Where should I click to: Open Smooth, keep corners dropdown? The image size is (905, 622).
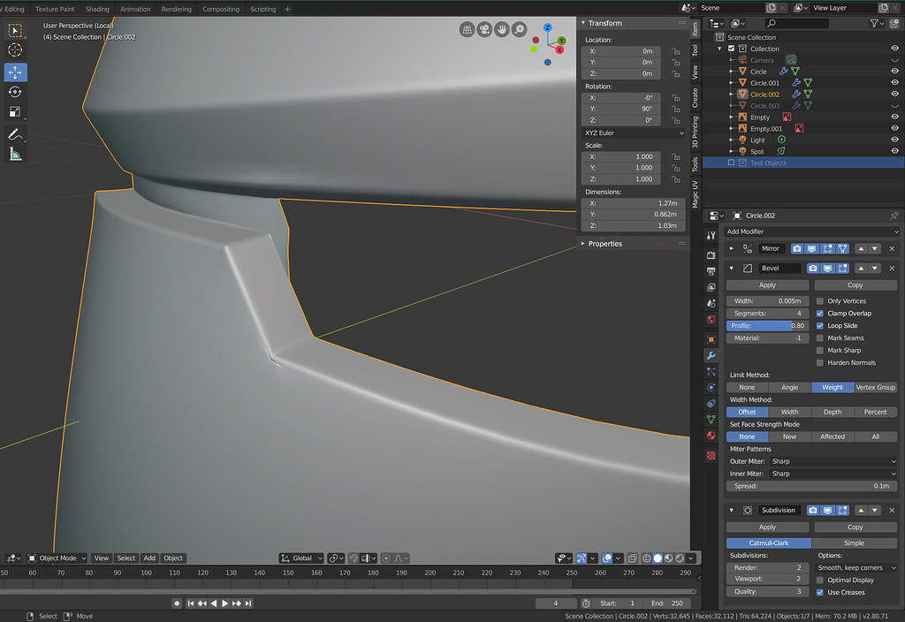click(857, 568)
